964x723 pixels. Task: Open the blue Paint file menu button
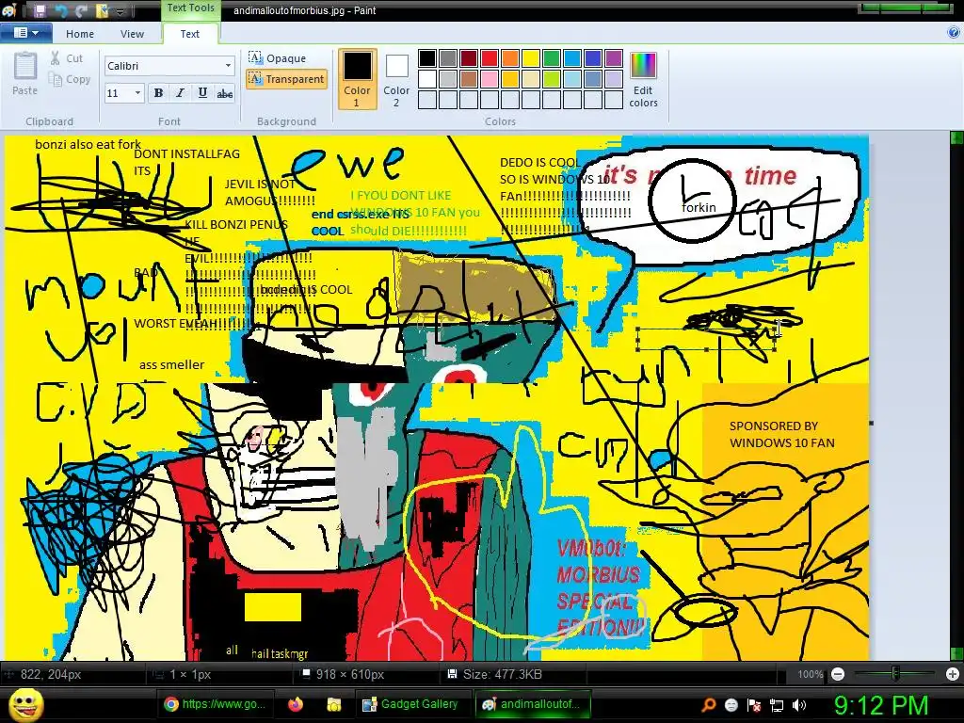coord(25,33)
